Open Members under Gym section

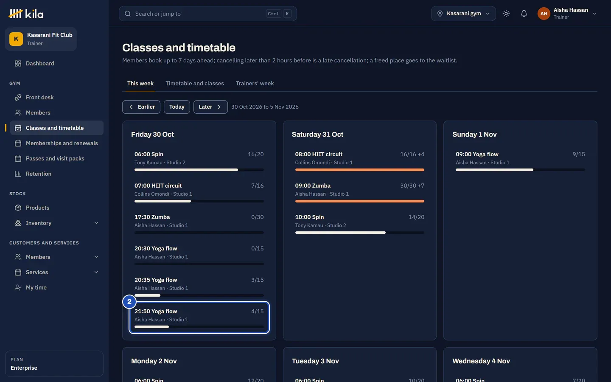pyautogui.click(x=57, y=112)
